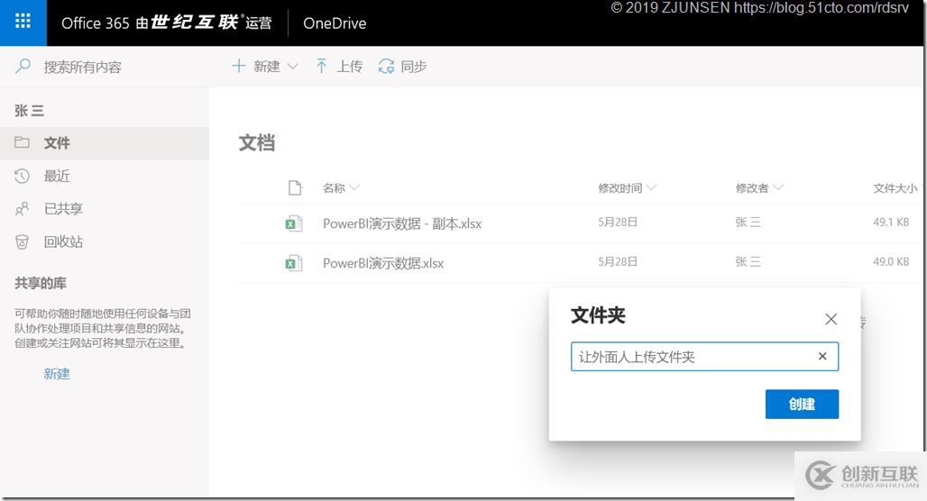Click the 文档 page heading

[257, 142]
